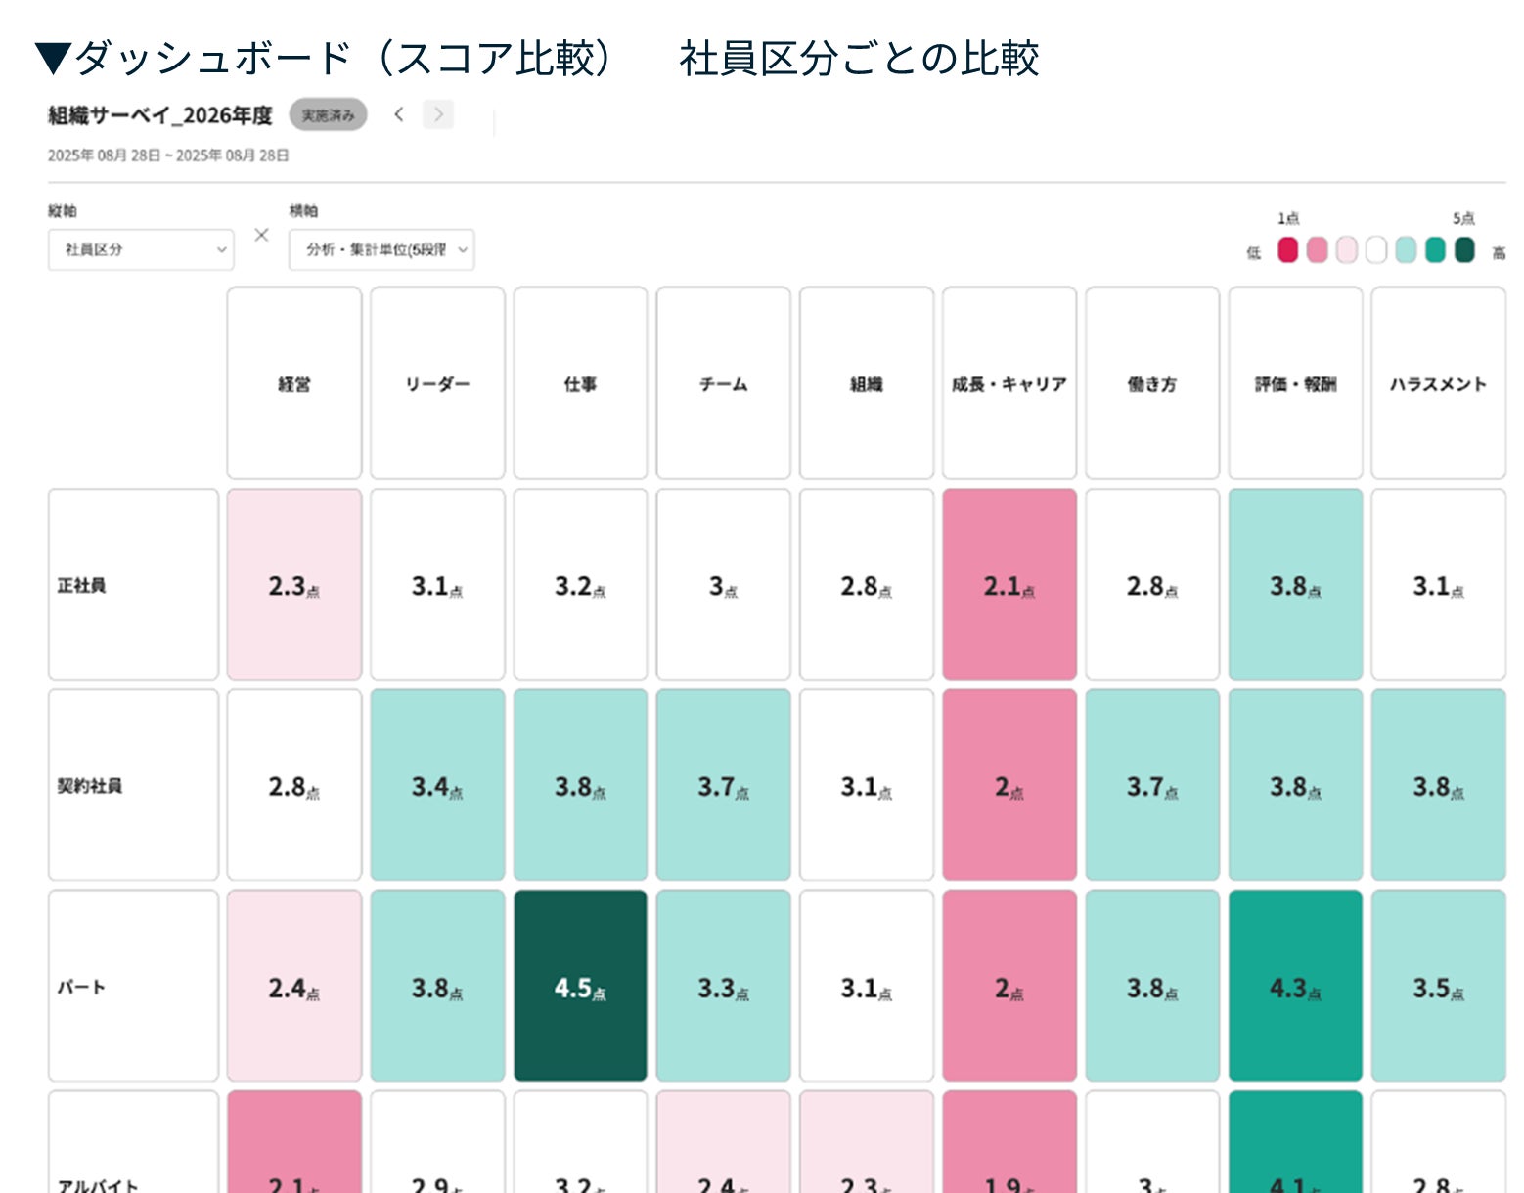Select the ハラスメント column header
The width and height of the screenshot is (1524, 1193).
coord(1438,383)
